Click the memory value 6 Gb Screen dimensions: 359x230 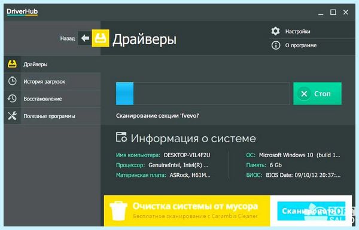[x=276, y=165]
